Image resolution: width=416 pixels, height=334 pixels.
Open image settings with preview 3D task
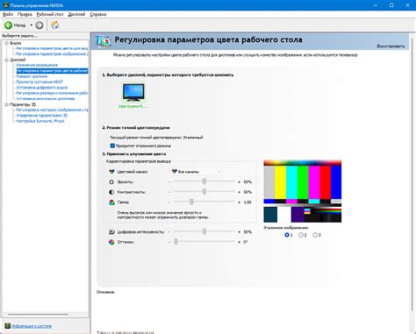tap(52, 110)
